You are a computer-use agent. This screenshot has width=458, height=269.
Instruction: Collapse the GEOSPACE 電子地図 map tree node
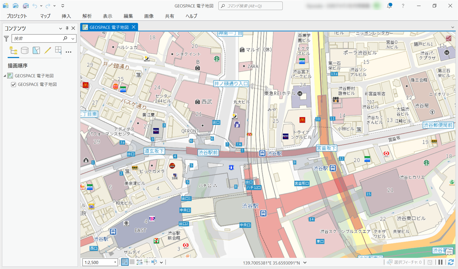coord(5,76)
